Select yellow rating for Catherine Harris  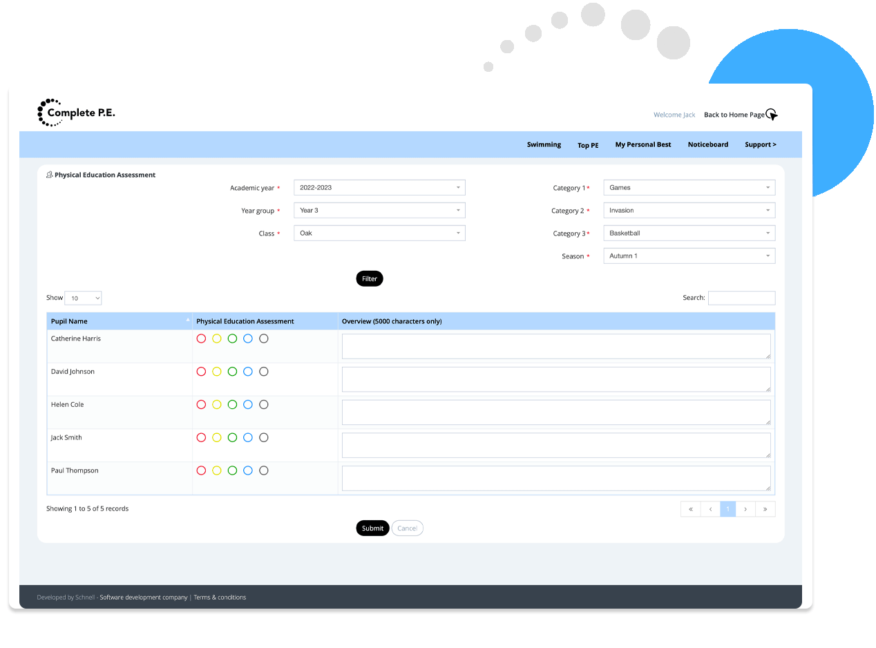(217, 339)
